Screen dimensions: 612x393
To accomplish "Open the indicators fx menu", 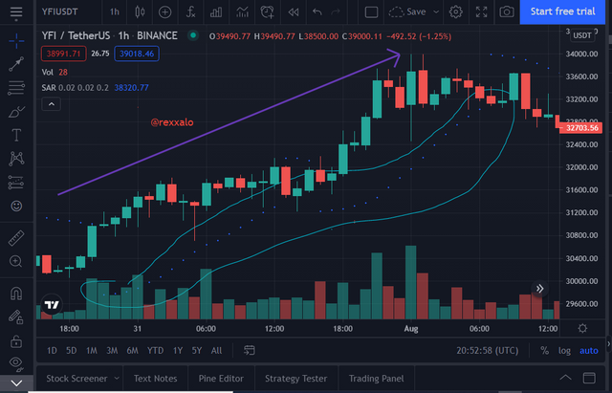I will 190,12.
